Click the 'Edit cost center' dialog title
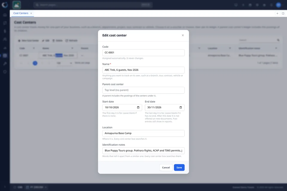Image resolution: width=287 pixels, height=191 pixels. [x=115, y=35]
